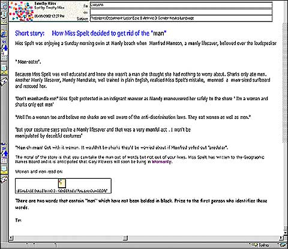288x249 pixels.
Task: Click the clock icon heading the bookmark bar
Action: click(4, 6)
